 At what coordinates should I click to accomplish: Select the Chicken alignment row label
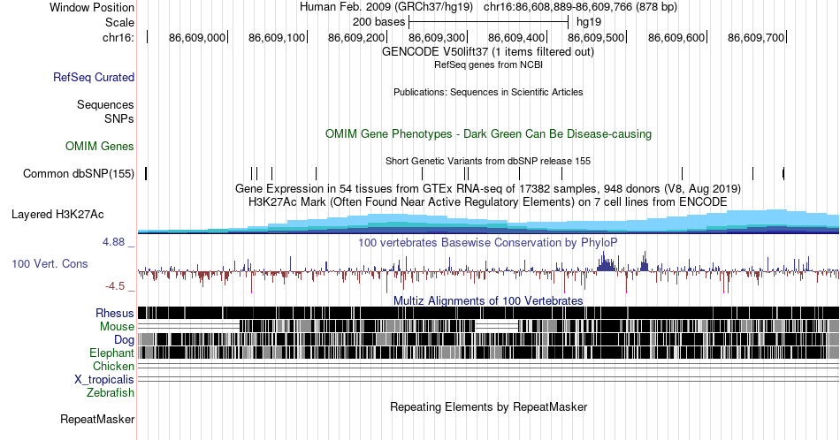pyautogui.click(x=113, y=366)
